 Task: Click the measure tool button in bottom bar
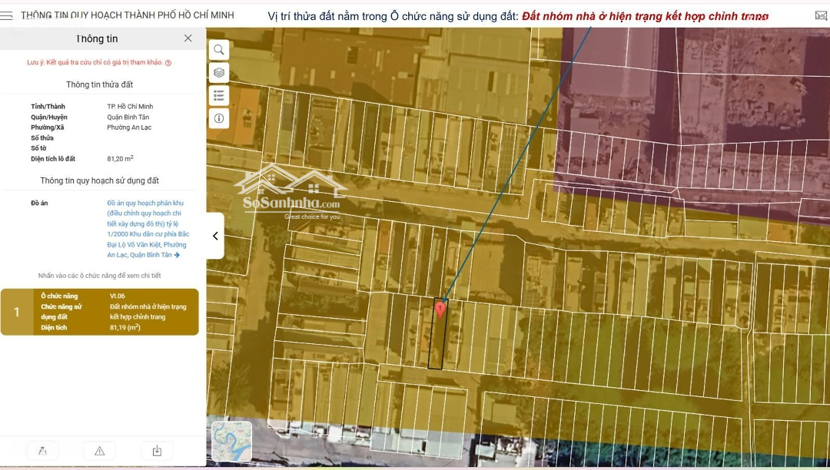(x=42, y=451)
